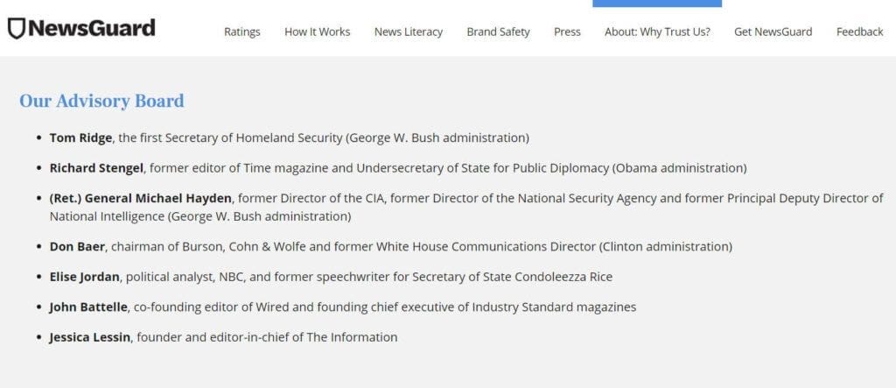This screenshot has width=896, height=388.
Task: Click the name Elise Jordan
Action: [x=85, y=277]
